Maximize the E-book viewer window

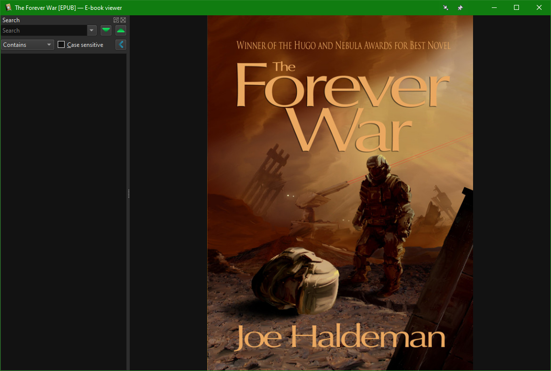[x=516, y=8]
